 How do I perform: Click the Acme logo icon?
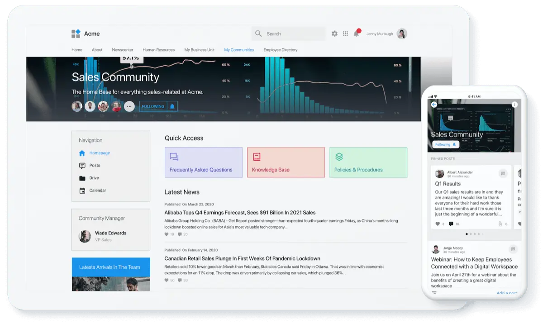pos(76,33)
